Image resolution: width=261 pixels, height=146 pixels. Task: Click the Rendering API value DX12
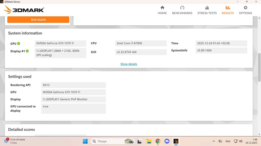(x=73, y=85)
